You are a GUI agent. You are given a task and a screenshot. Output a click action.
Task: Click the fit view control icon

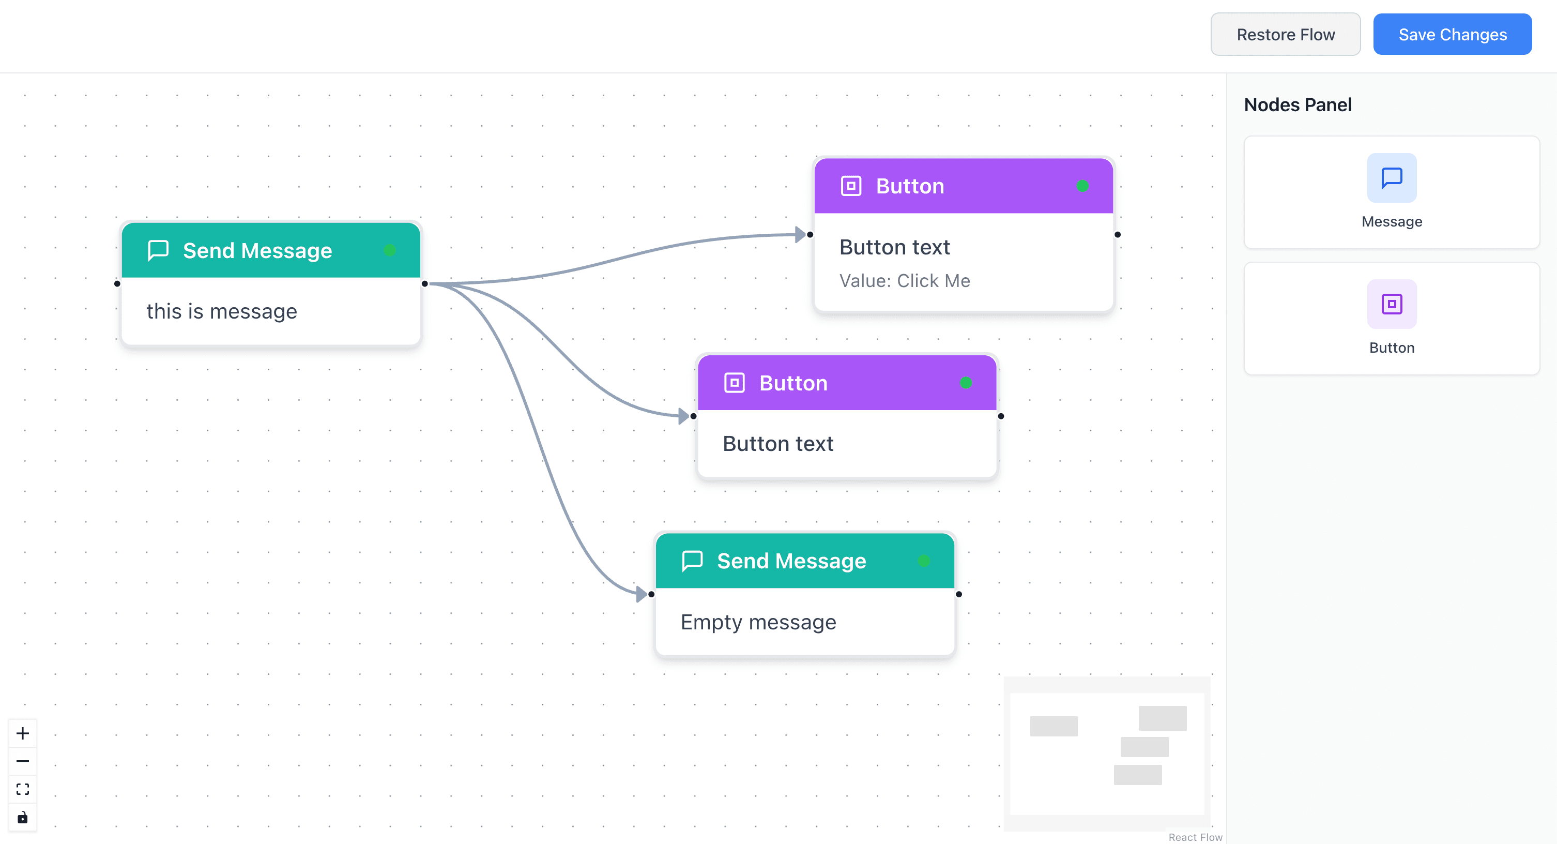click(x=22, y=789)
